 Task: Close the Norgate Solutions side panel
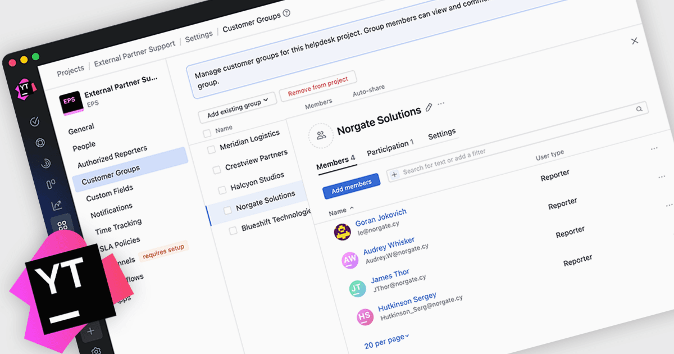click(x=635, y=41)
